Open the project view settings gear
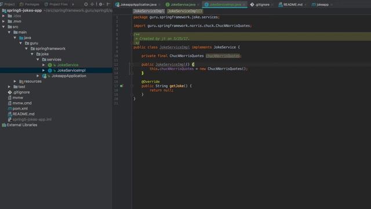This screenshot has width=371, height=209. [x=101, y=4]
